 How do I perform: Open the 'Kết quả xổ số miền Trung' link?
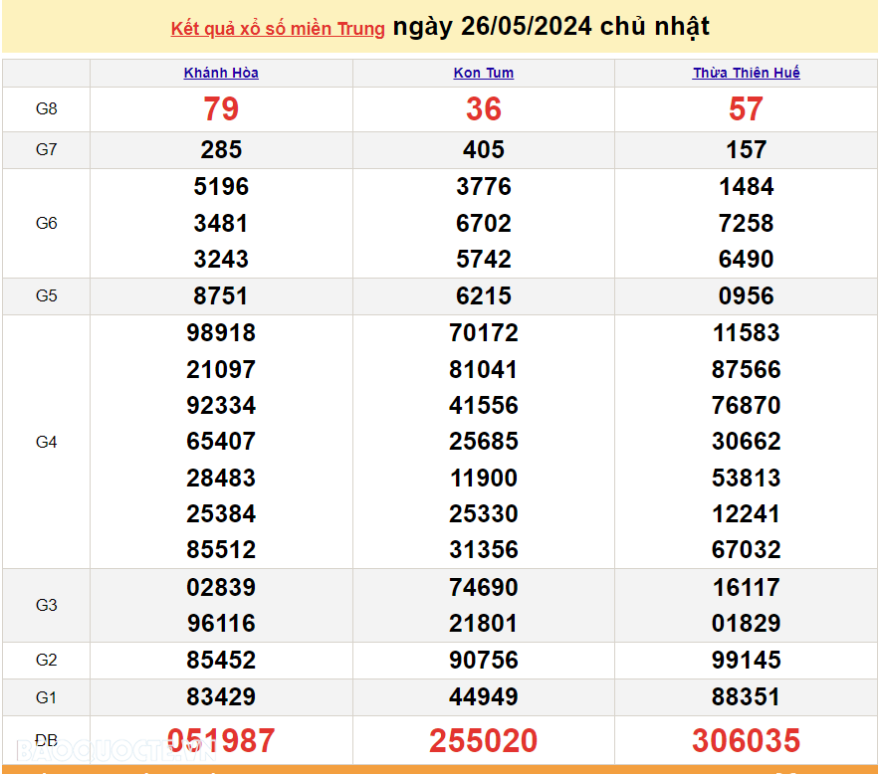point(278,29)
